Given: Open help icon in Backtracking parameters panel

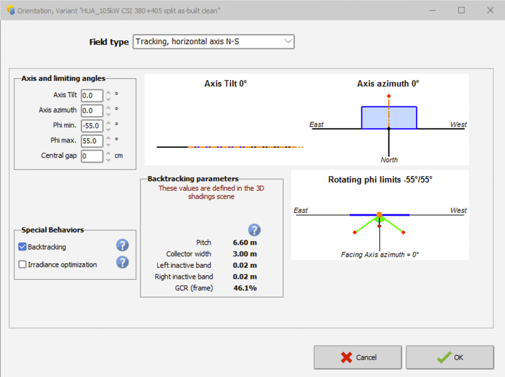Looking at the screenshot, I should [255, 230].
